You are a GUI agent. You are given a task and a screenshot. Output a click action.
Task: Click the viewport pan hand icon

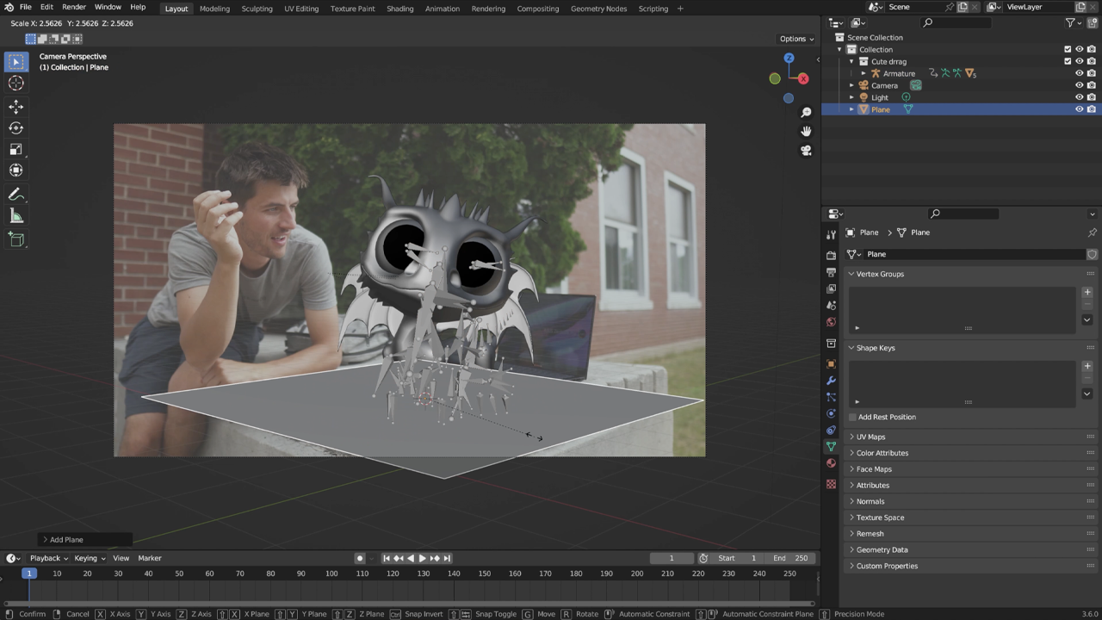pyautogui.click(x=806, y=131)
